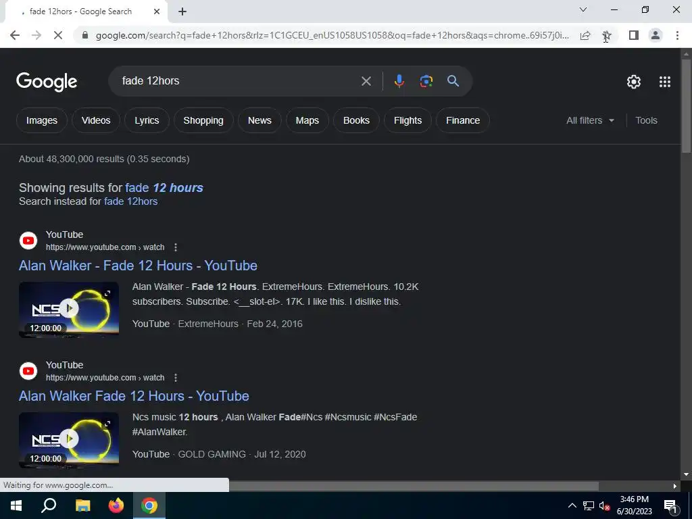Search by voice microphone icon
692x519 pixels.
[399, 81]
